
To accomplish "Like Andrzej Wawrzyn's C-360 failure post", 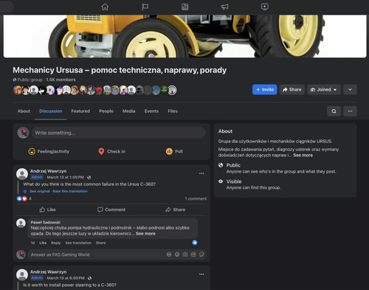I will pyautogui.click(x=47, y=210).
